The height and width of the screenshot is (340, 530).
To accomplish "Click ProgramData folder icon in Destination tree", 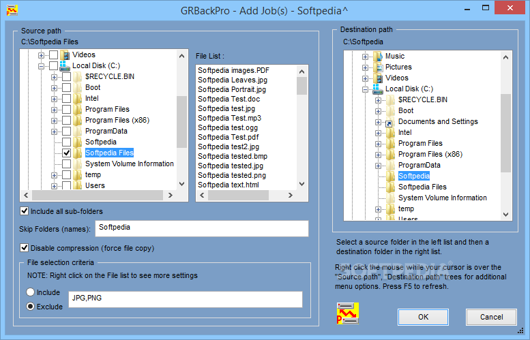I will 390,165.
